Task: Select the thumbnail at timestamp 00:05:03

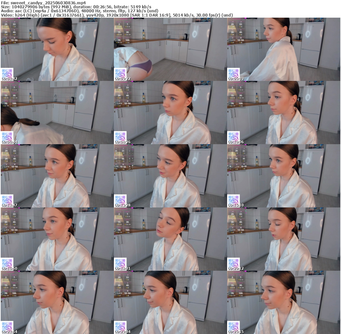Action: (284, 49)
